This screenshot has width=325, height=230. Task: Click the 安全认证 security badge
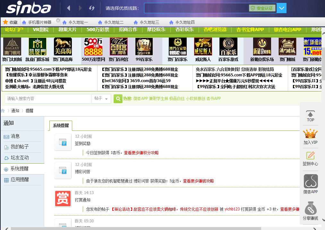(x=262, y=8)
